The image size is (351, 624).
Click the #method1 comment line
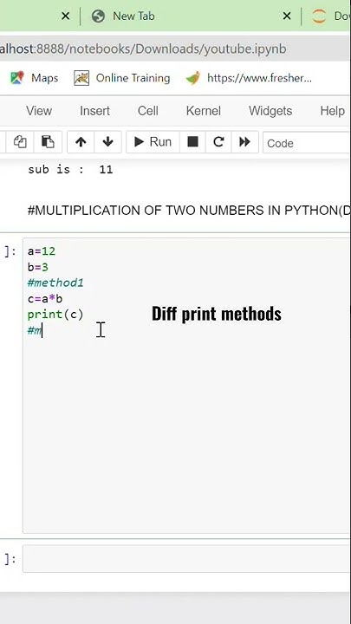55,283
